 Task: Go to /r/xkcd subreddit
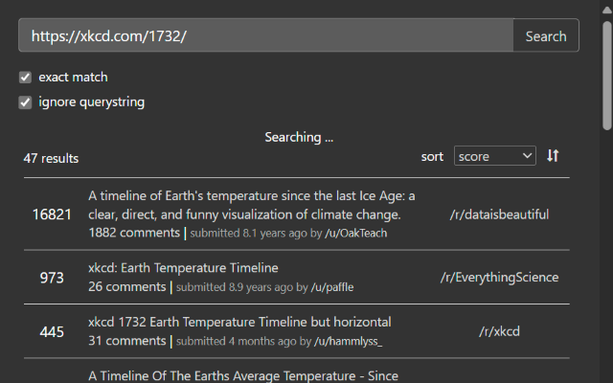click(499, 331)
